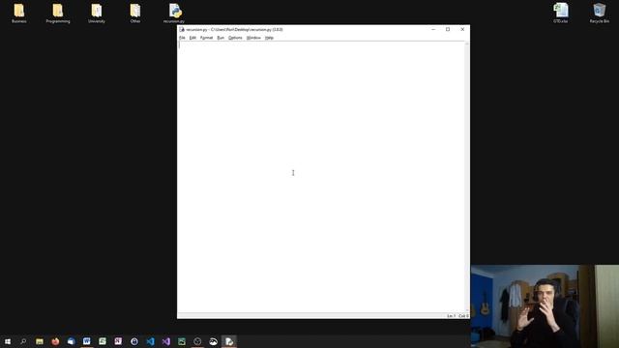Select the Other folder on desktop
Image resolution: width=619 pixels, height=348 pixels.
[135, 13]
